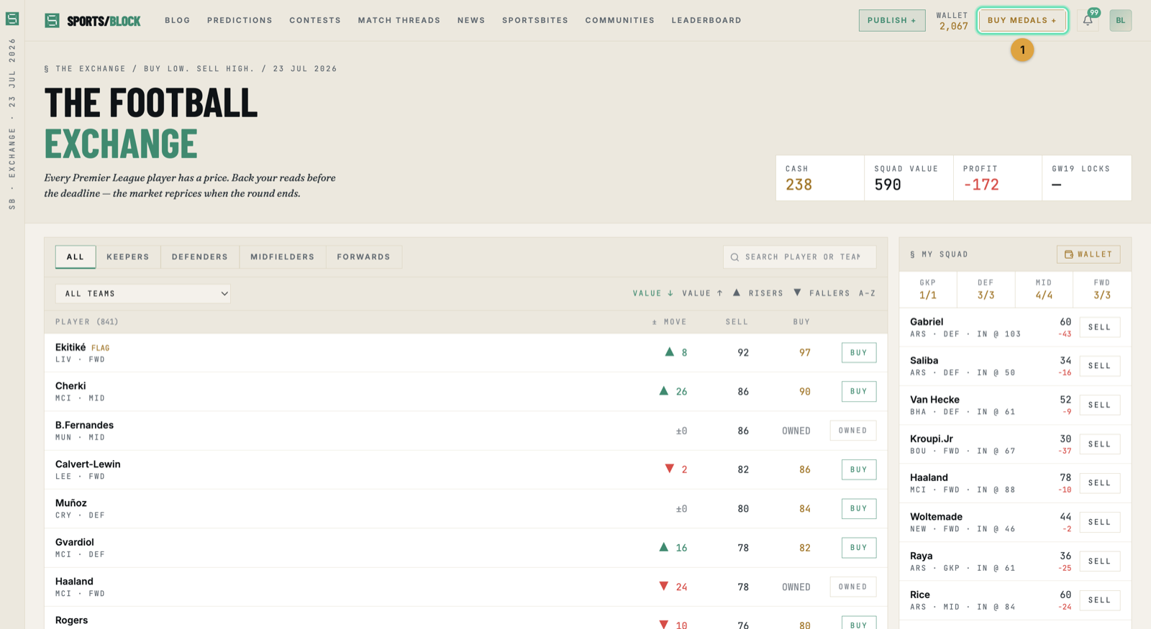This screenshot has width=1151, height=629.
Task: Click the Cherki player name
Action: pyautogui.click(x=70, y=386)
